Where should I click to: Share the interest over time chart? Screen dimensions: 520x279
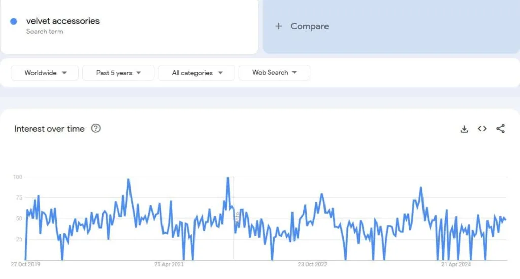point(501,129)
